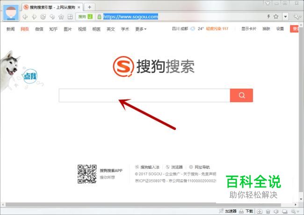Open the address bar history dropdown arrow

285,17
